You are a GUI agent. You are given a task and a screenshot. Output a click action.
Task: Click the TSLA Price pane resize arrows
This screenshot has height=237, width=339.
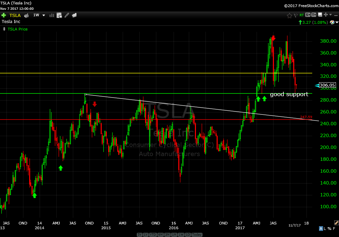(x=4, y=29)
